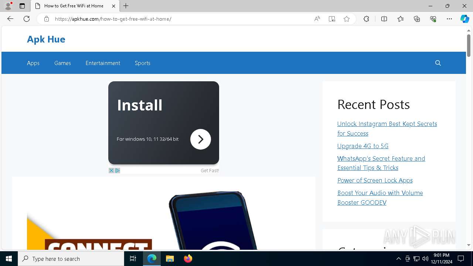The height and width of the screenshot is (266, 473).
Task: Open 'WhatsApp's Secret Feature' post link
Action: [x=381, y=163]
